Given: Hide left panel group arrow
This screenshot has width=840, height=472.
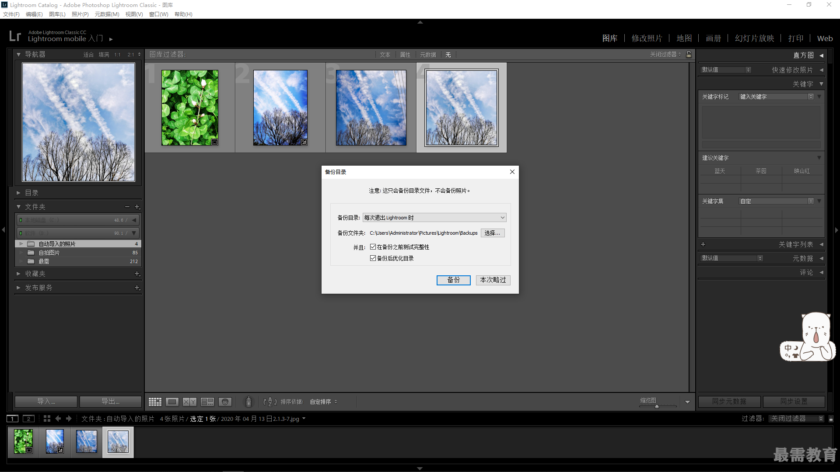Looking at the screenshot, I should click(3, 229).
